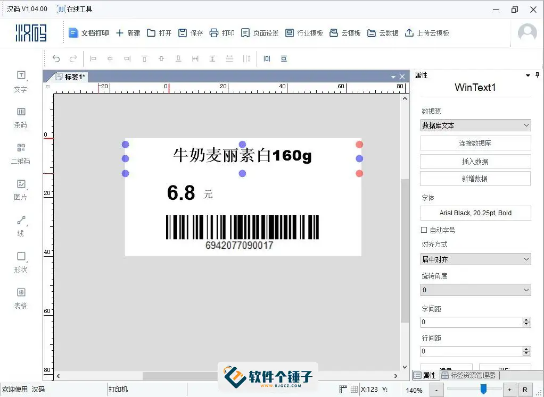Viewport: 544px width, 397px height.
Task: Center object horizontally on the label
Action: (267, 58)
